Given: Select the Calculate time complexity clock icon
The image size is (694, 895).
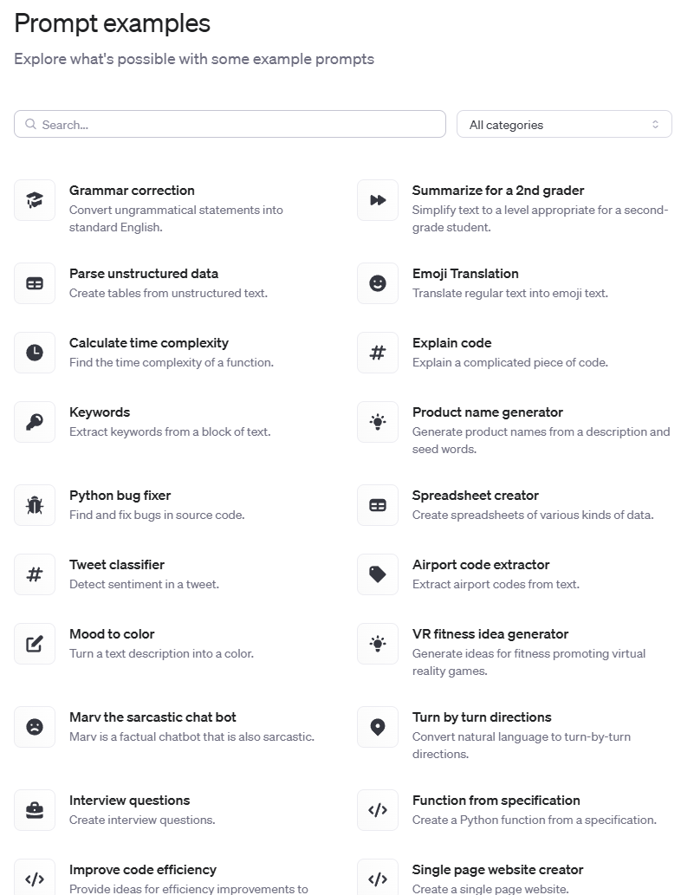Looking at the screenshot, I should click(x=35, y=353).
